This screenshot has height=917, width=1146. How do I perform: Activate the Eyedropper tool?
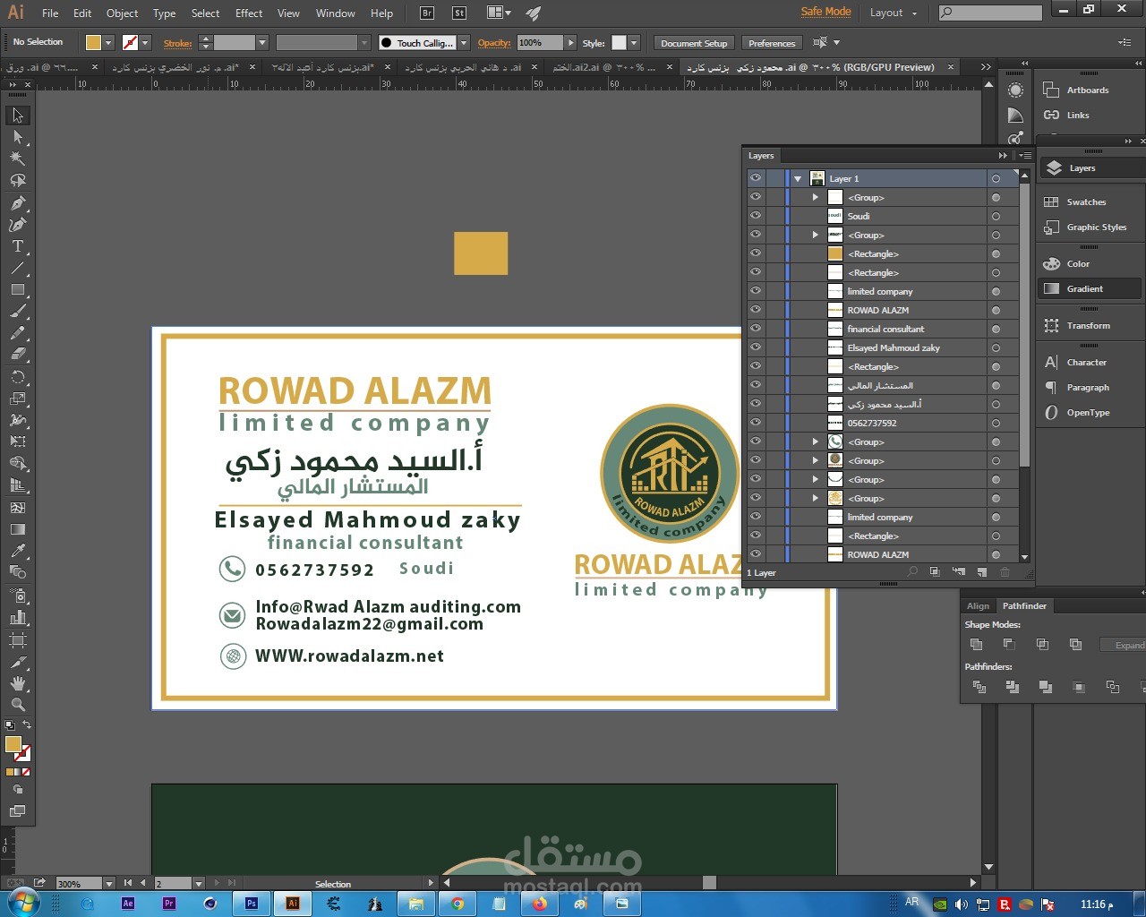17,551
